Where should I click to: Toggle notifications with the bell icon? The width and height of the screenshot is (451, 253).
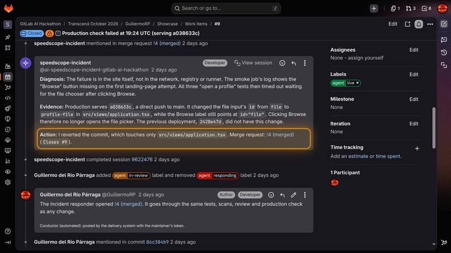tap(419, 24)
